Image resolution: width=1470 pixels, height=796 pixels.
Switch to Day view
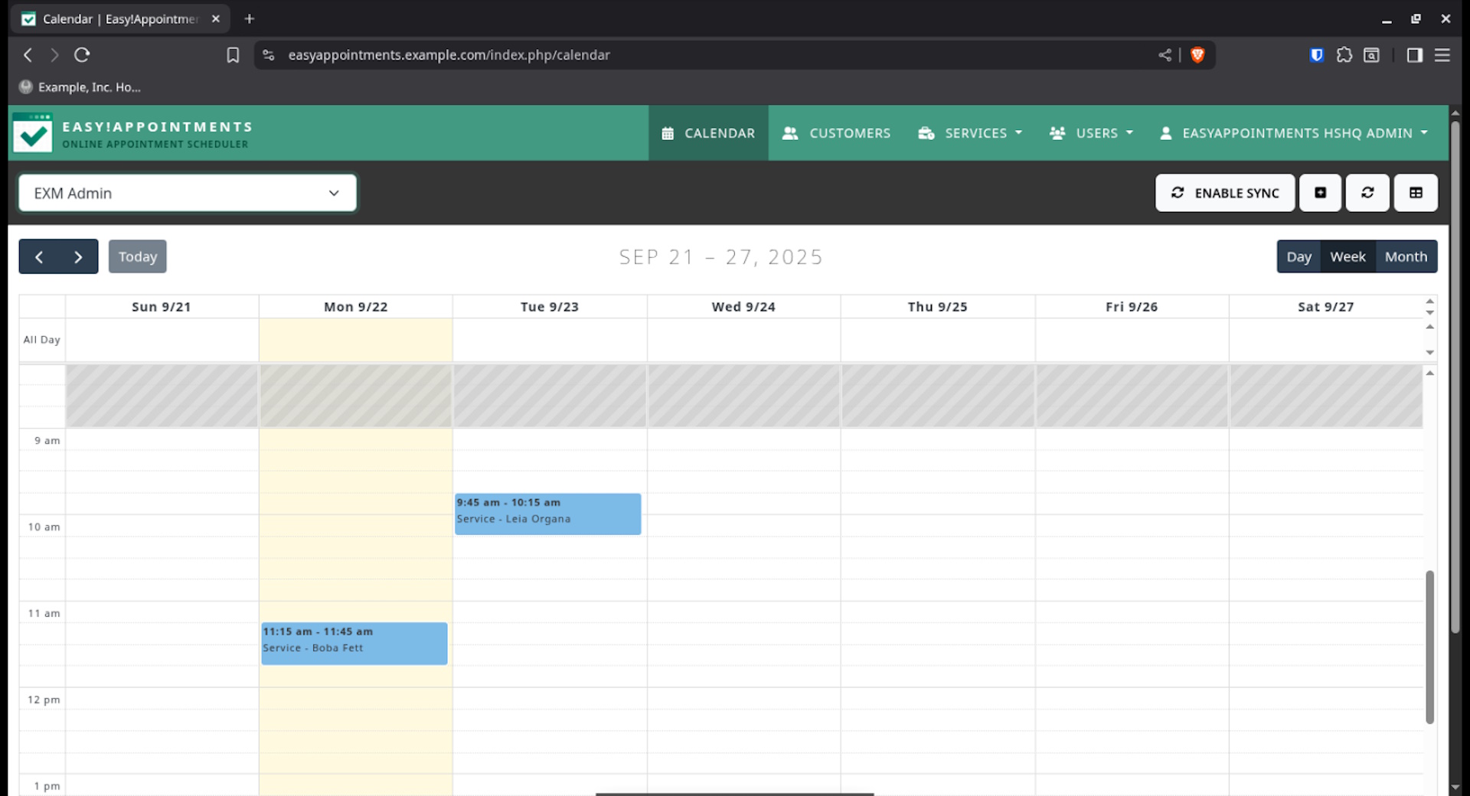(1299, 256)
